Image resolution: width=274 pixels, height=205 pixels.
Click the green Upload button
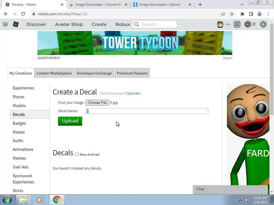click(70, 121)
